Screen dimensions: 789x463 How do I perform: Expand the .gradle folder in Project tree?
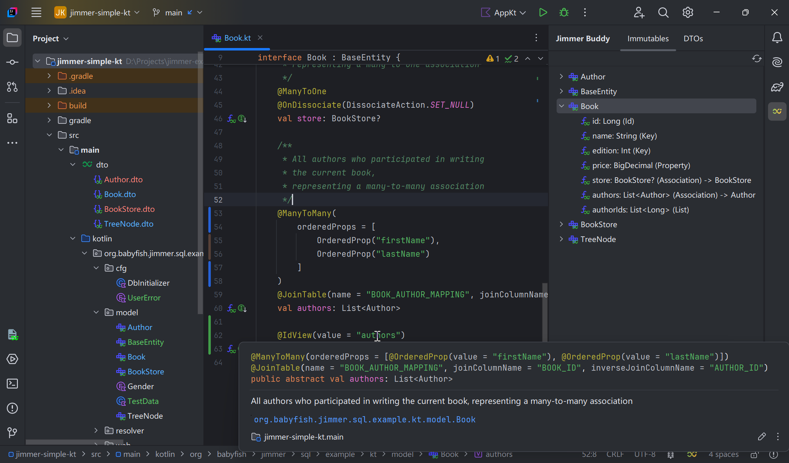(49, 76)
